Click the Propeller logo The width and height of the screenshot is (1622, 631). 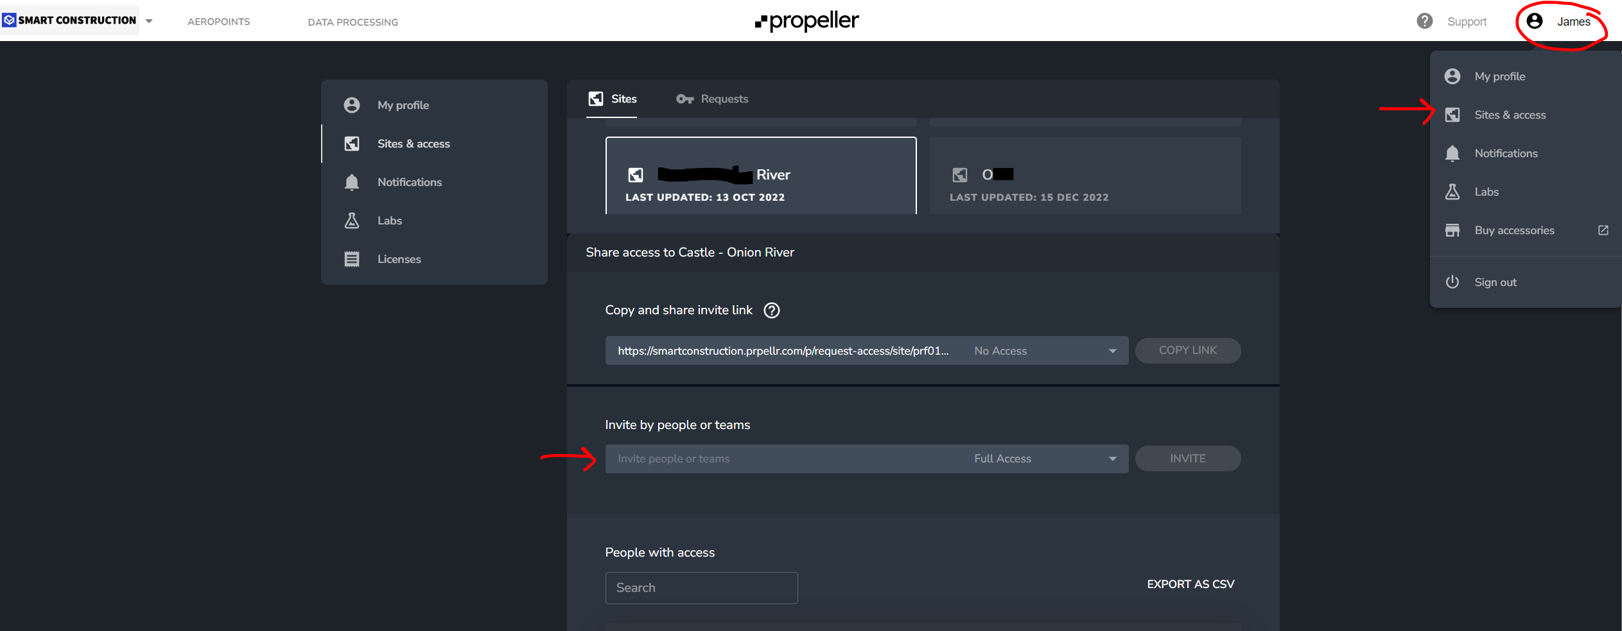point(807,21)
